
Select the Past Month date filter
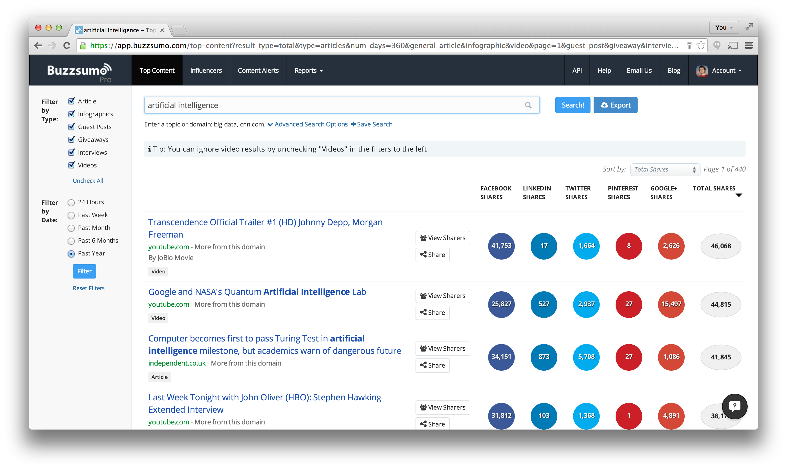coord(71,228)
